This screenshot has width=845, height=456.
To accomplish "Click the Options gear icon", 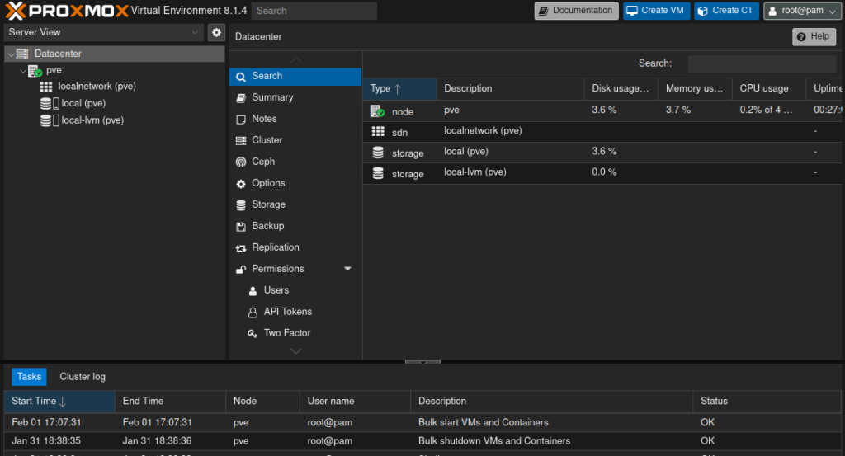I will pyautogui.click(x=241, y=184).
